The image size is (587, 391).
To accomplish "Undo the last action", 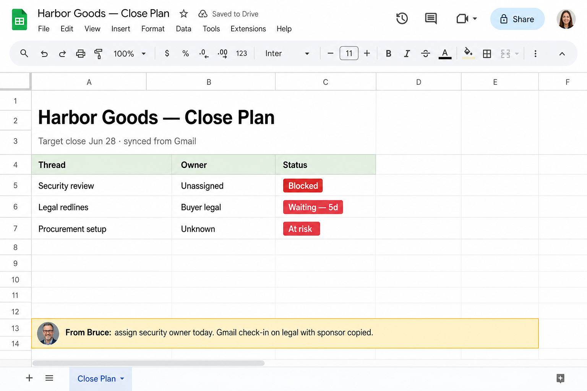I will tap(44, 53).
